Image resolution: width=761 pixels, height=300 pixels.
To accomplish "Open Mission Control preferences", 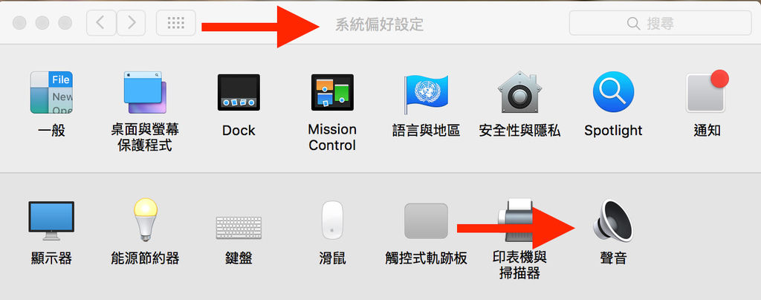I will click(x=332, y=93).
